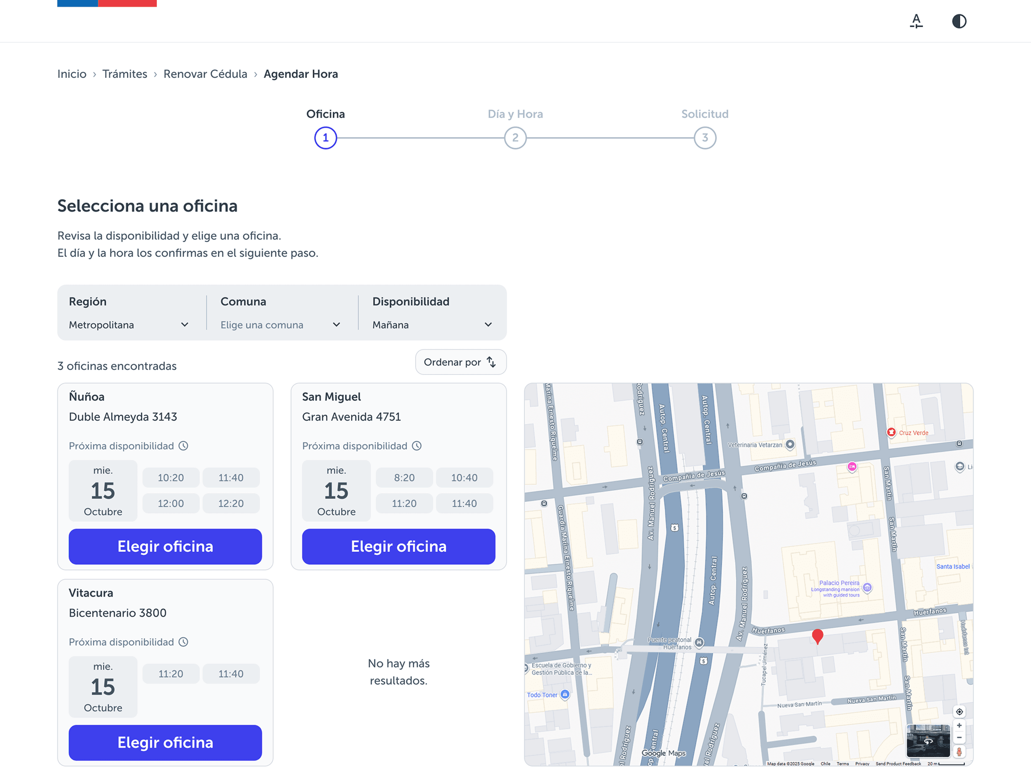The image size is (1031, 773).
Task: Select the 8:20 time slot at San Miguel
Action: click(404, 477)
